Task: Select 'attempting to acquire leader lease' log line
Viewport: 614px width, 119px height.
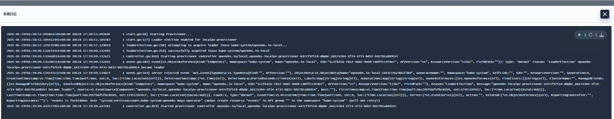Action: tap(147, 45)
